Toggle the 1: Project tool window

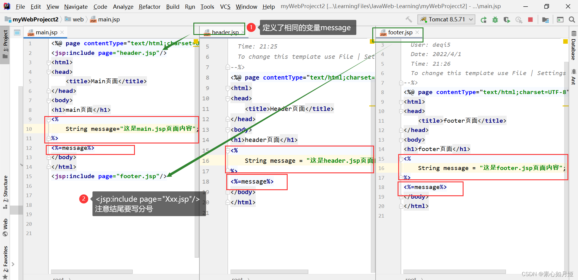(5, 45)
